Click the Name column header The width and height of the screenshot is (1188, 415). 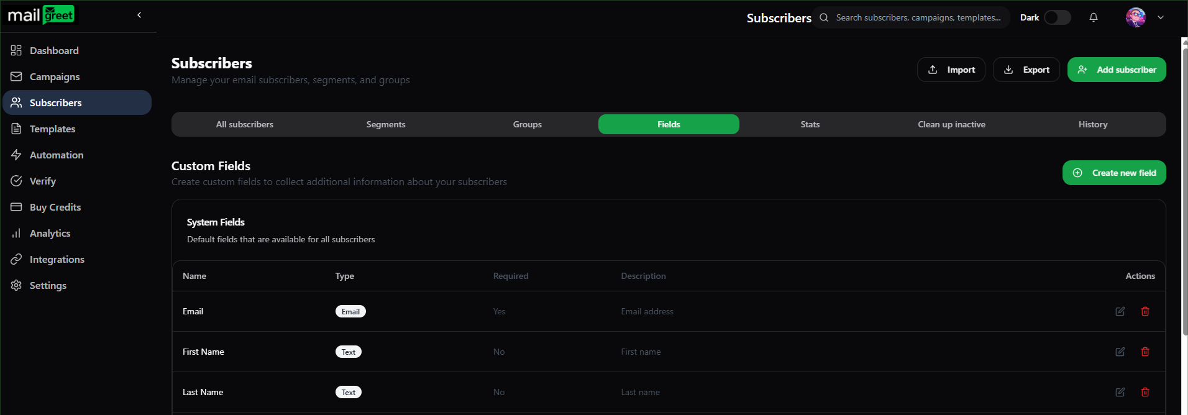tap(194, 276)
